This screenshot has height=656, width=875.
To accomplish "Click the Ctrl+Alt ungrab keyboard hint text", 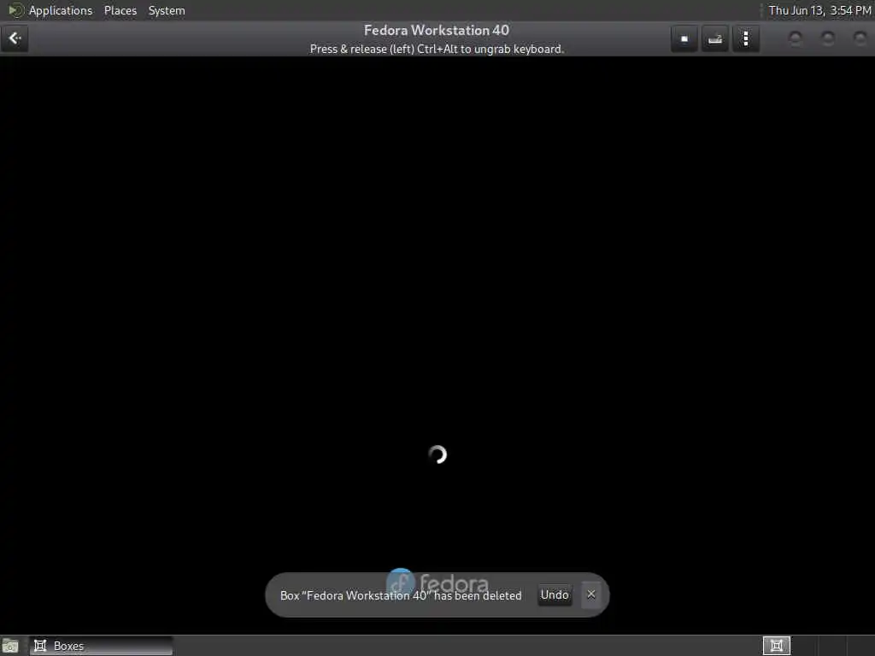I will point(437,49).
